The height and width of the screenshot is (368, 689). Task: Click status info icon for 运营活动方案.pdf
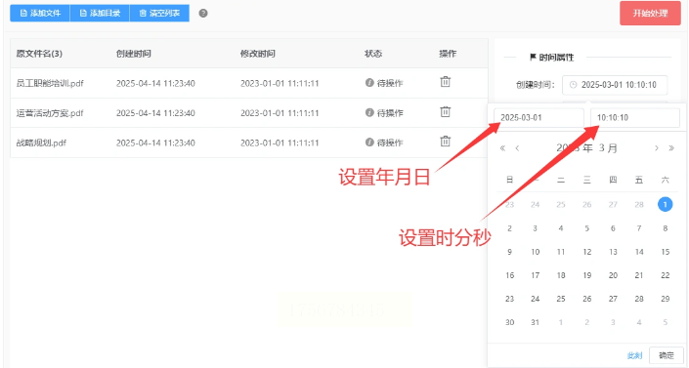click(x=369, y=112)
